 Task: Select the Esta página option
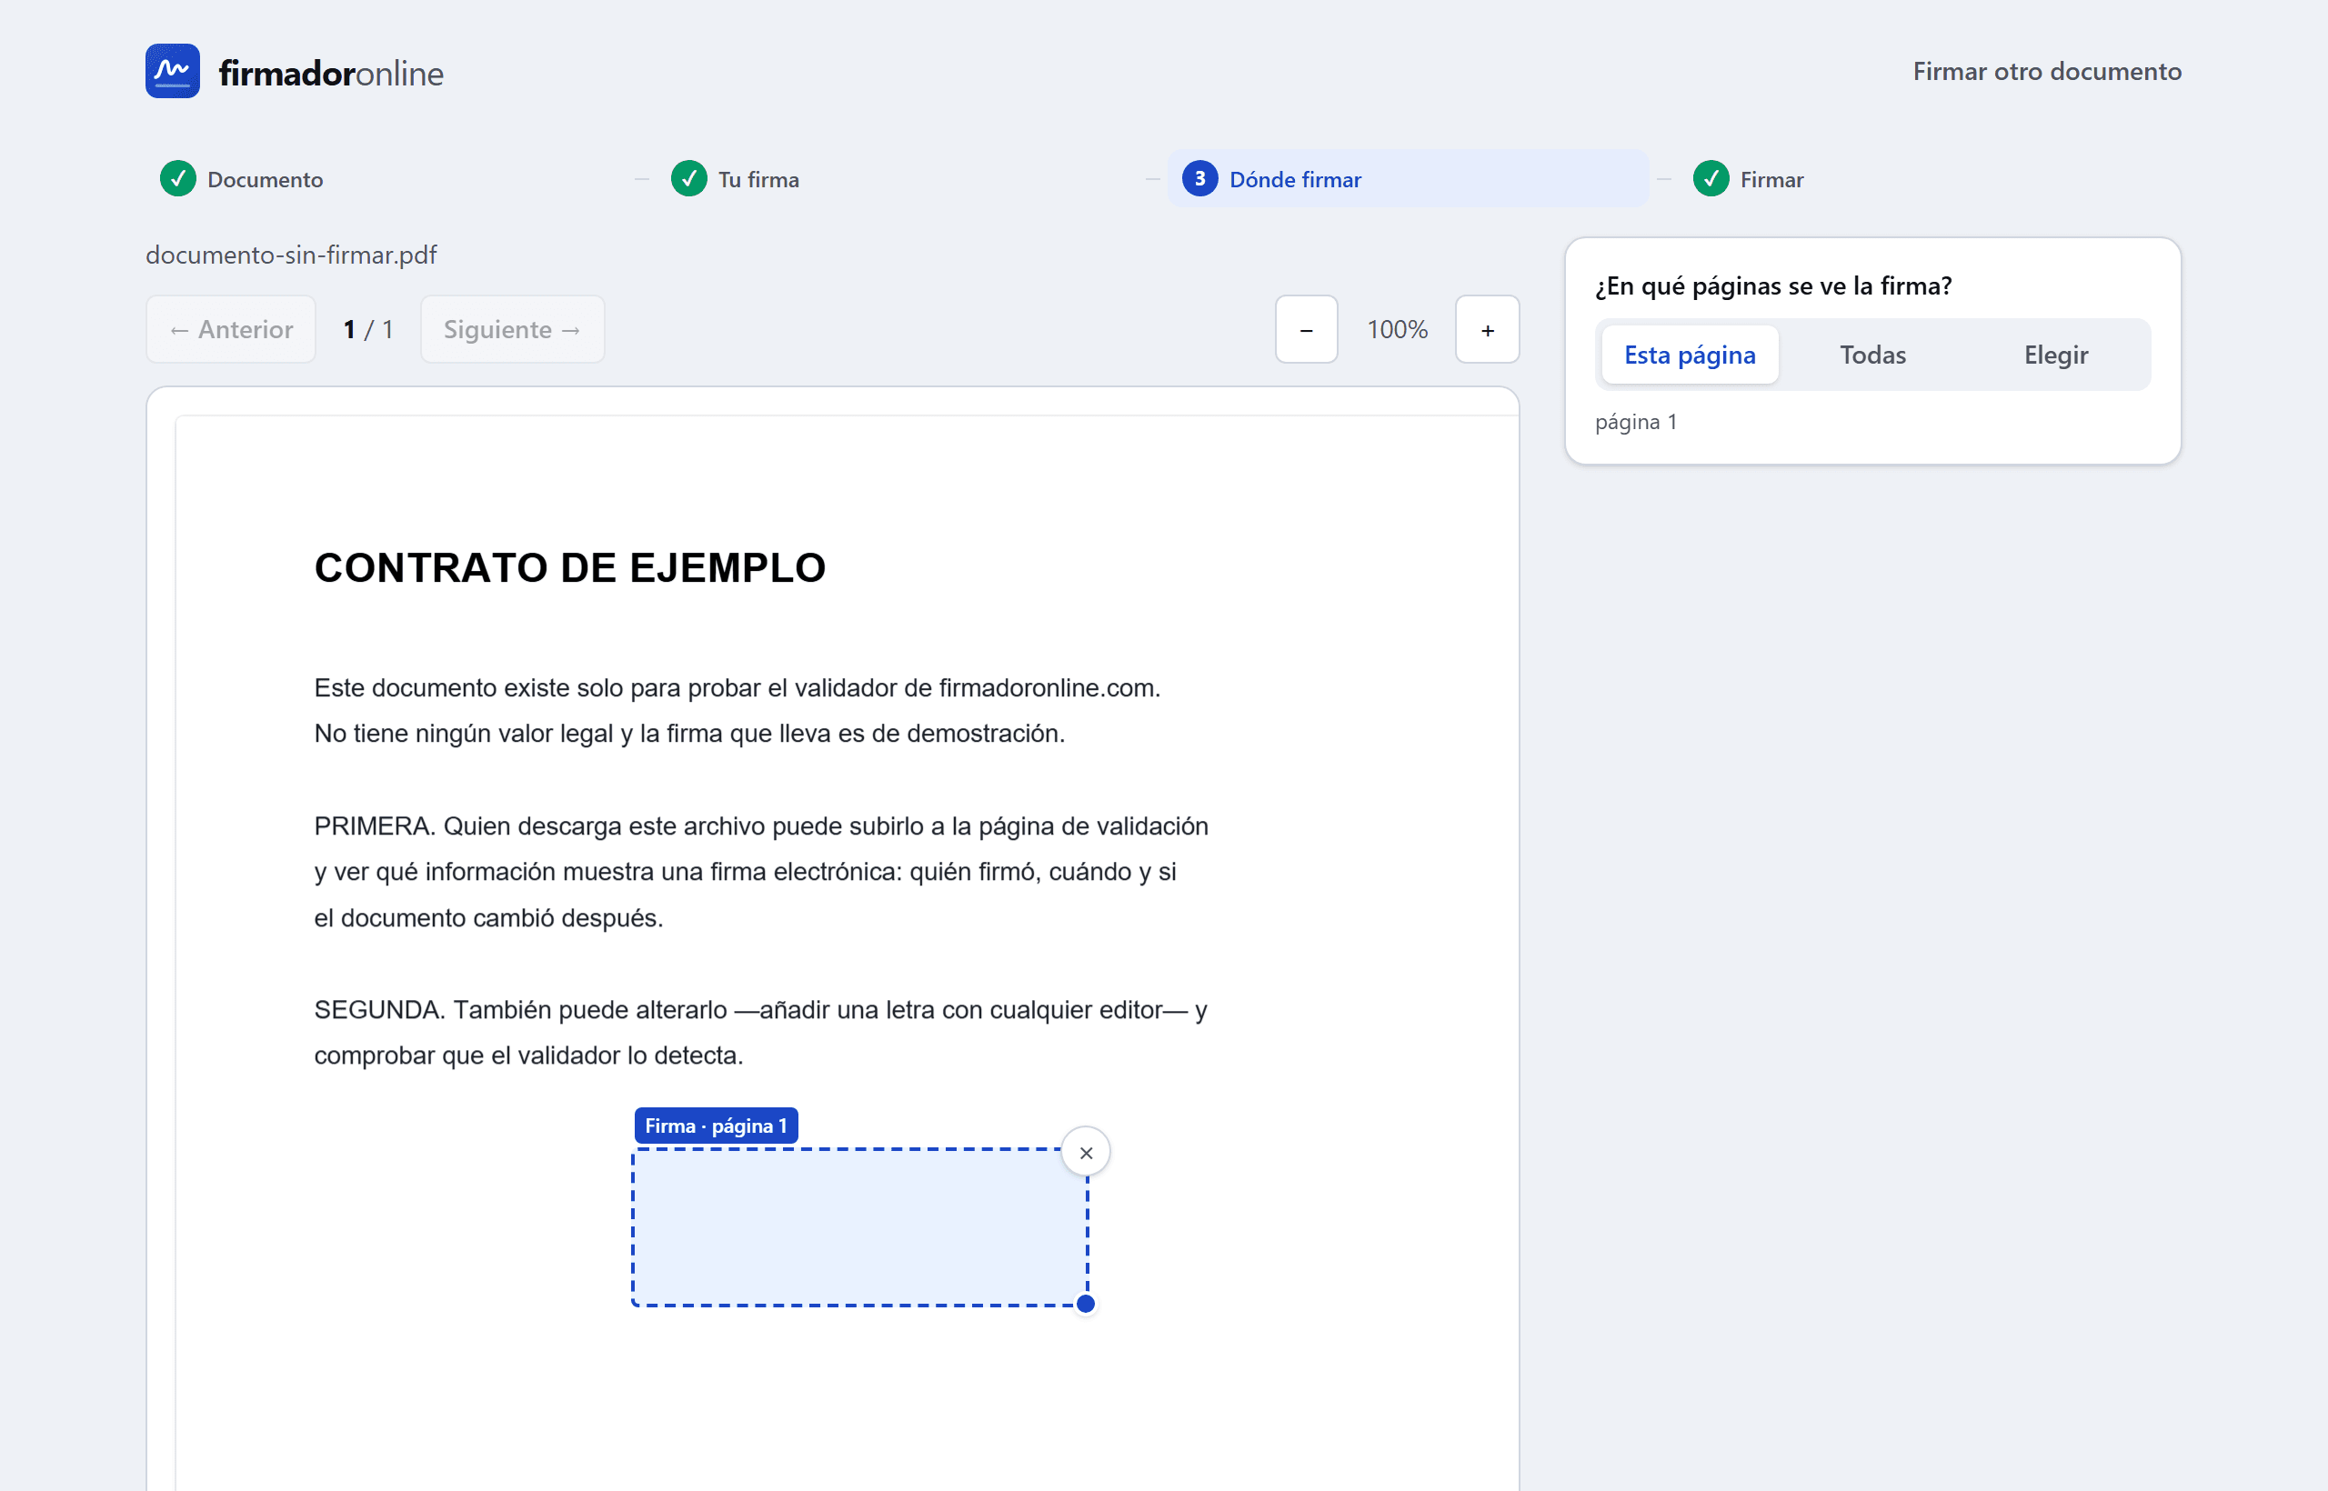1690,355
